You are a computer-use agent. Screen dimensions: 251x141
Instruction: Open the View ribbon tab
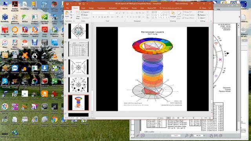coord(142,8)
